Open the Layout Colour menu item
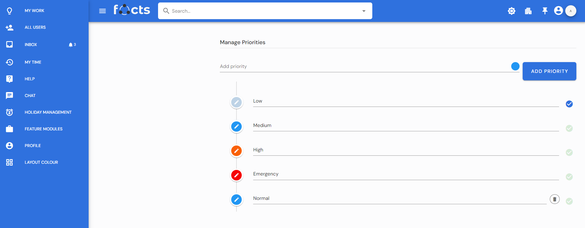The height and width of the screenshot is (228, 585). [41, 162]
